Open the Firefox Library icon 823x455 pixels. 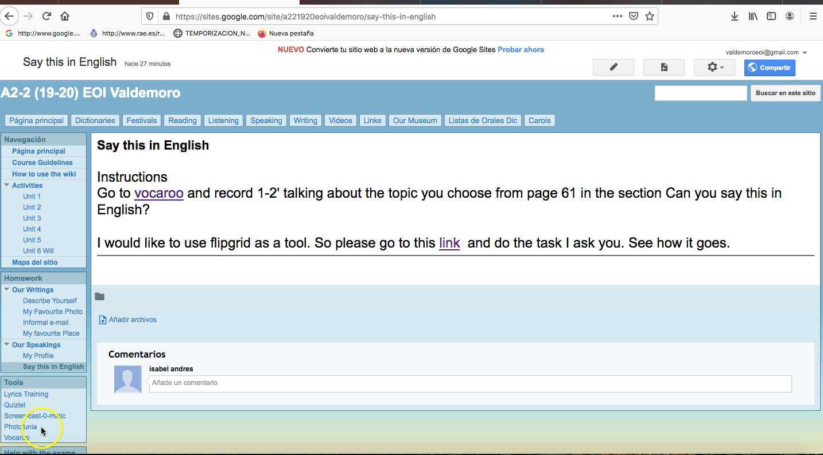(753, 16)
